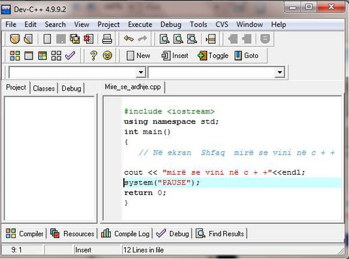Open the Compiler bottom tab
This screenshot has width=349, height=259.
pyautogui.click(x=25, y=234)
